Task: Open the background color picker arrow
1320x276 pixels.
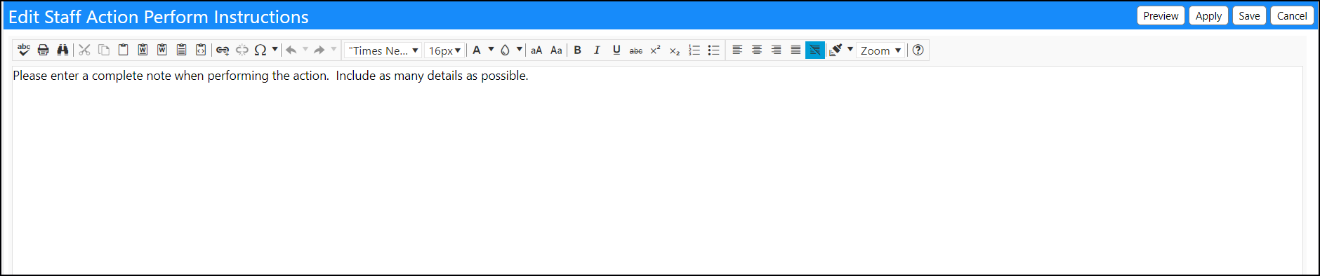Action: [x=520, y=50]
